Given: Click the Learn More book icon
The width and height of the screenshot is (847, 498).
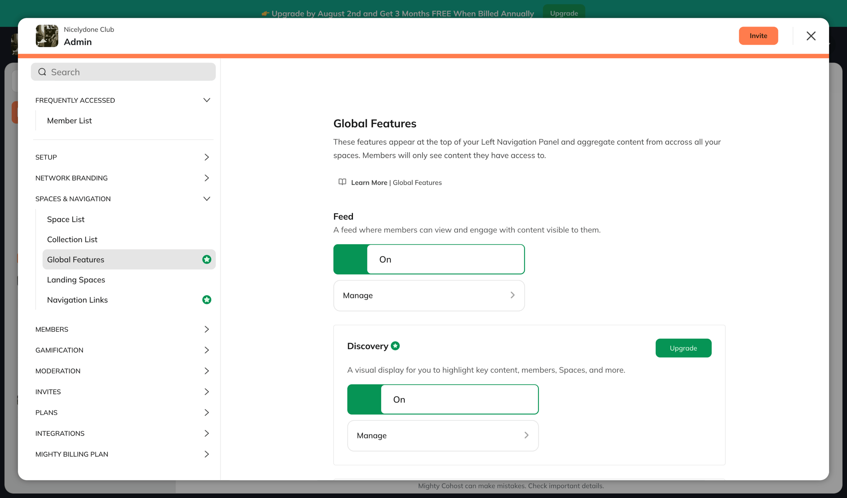Looking at the screenshot, I should pos(342,182).
